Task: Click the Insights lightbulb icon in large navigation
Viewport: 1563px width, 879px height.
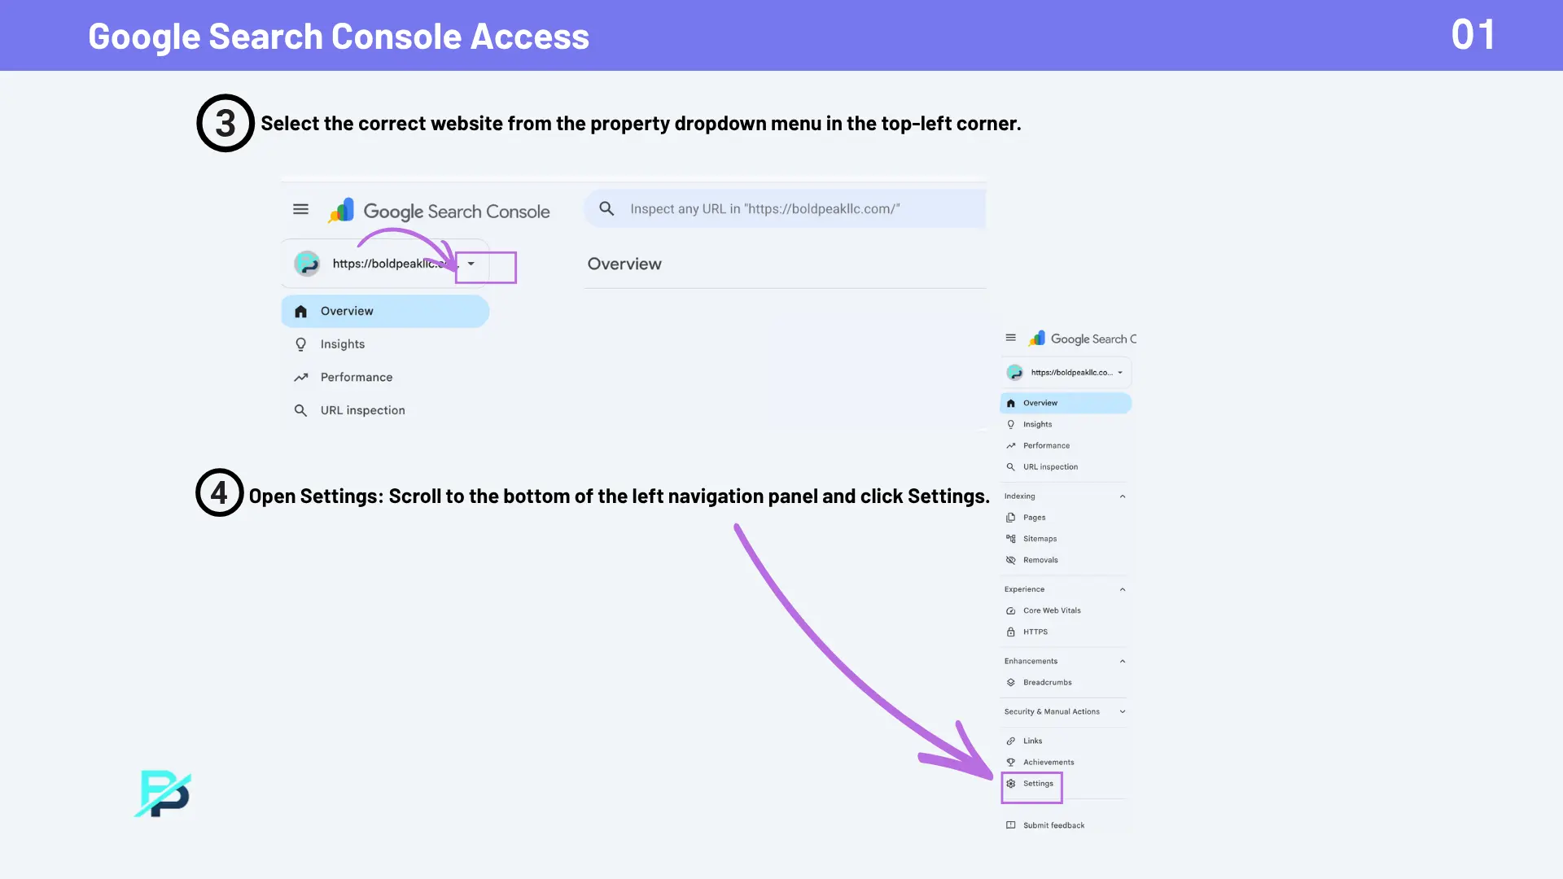Action: (300, 344)
